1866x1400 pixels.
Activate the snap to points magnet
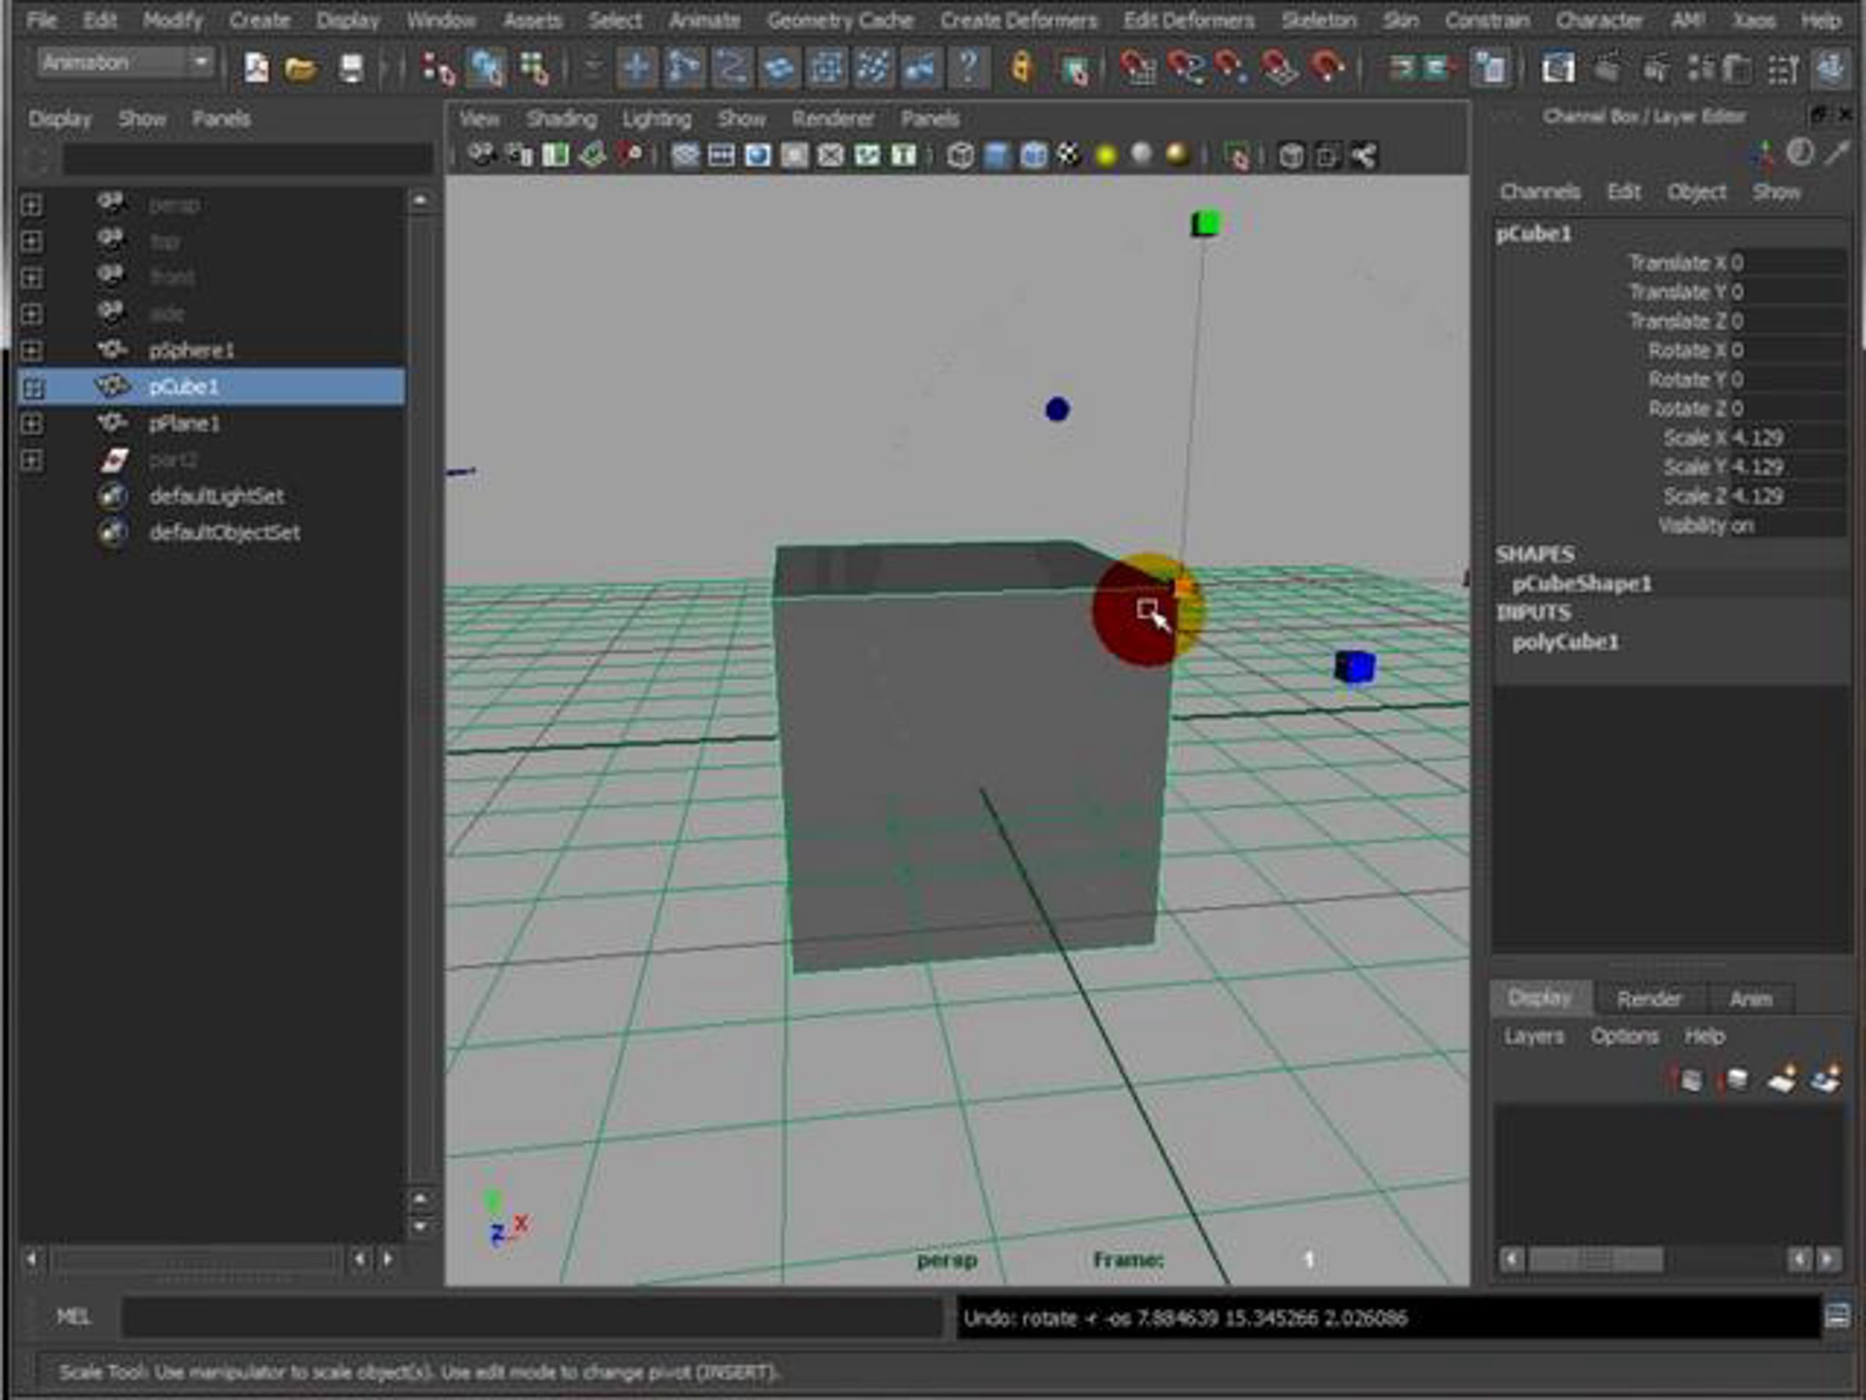1232,68
